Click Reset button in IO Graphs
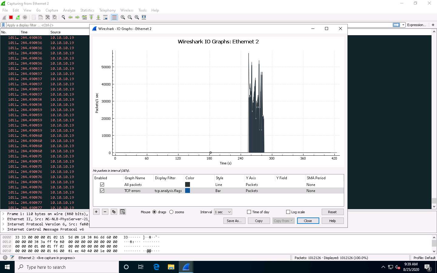This screenshot has height=273, width=437. [x=332, y=212]
